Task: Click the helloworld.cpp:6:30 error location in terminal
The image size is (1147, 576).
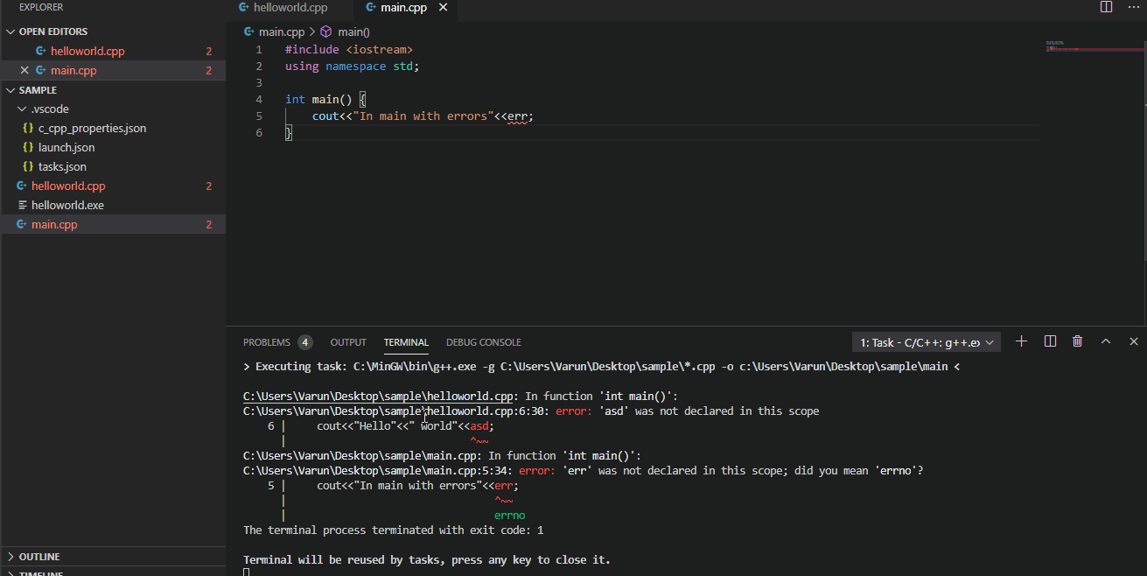Action: (x=397, y=411)
